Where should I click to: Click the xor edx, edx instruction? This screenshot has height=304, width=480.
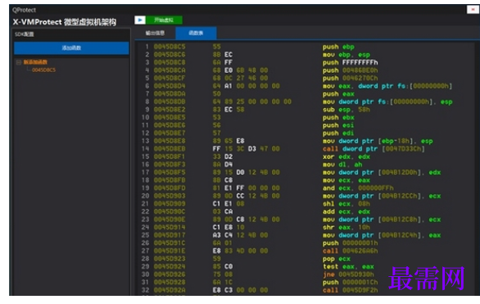tap(346, 157)
